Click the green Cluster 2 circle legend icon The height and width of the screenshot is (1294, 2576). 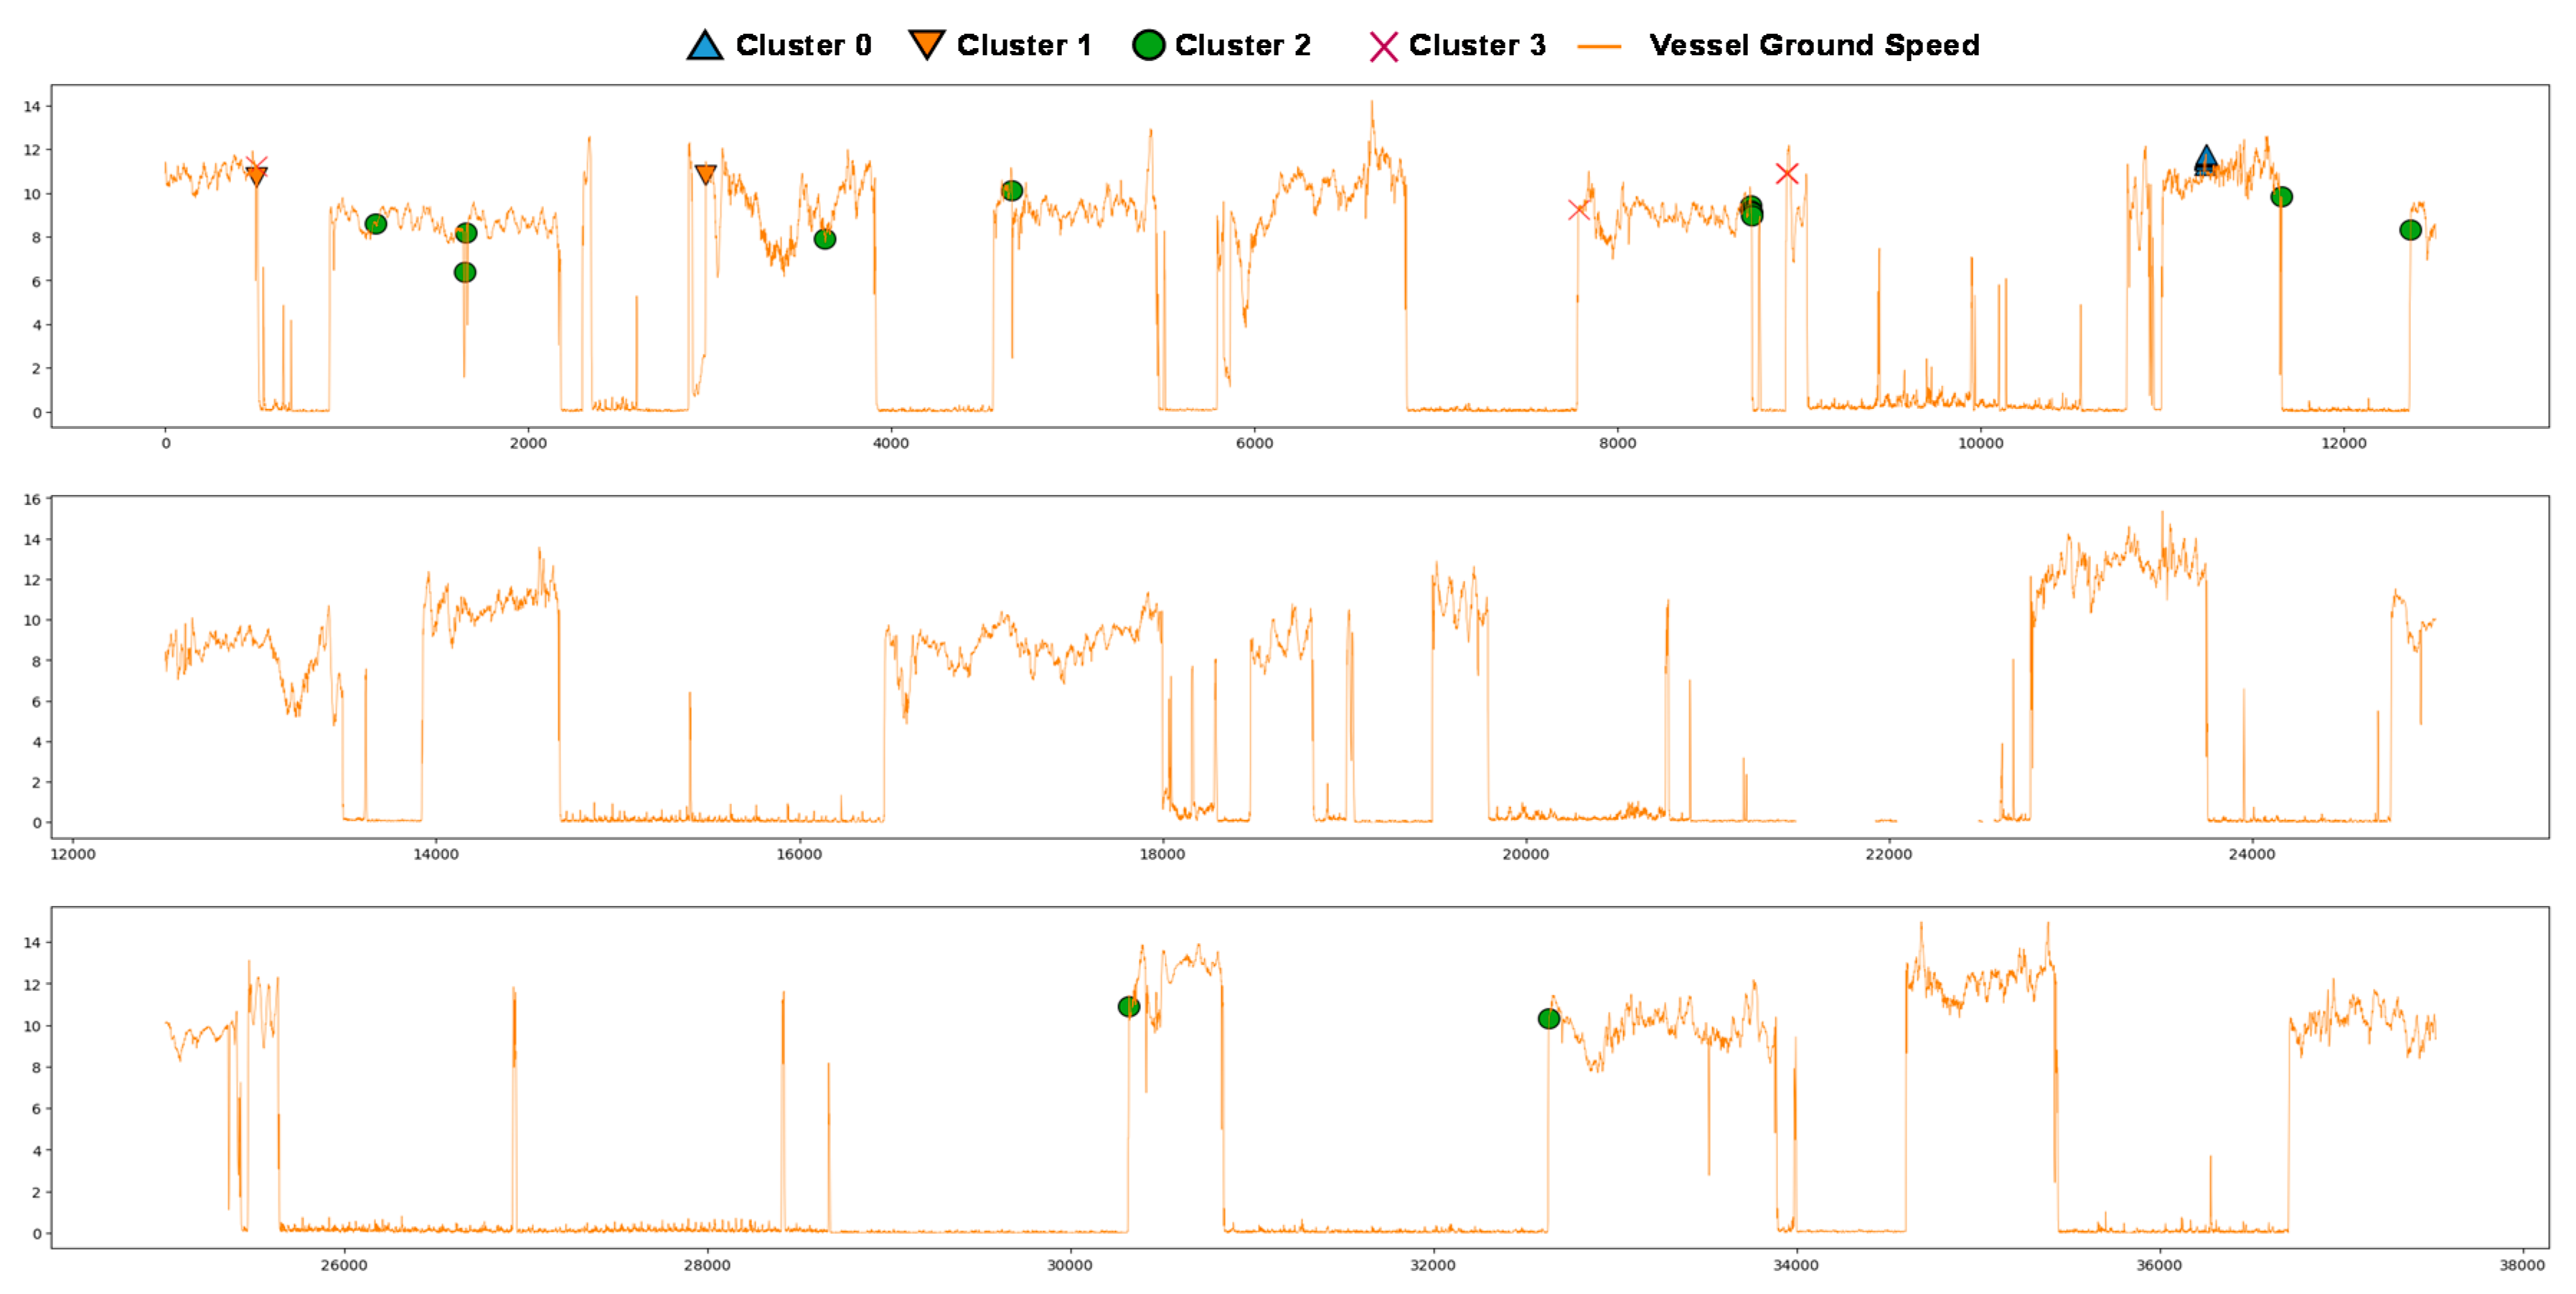point(1148,45)
